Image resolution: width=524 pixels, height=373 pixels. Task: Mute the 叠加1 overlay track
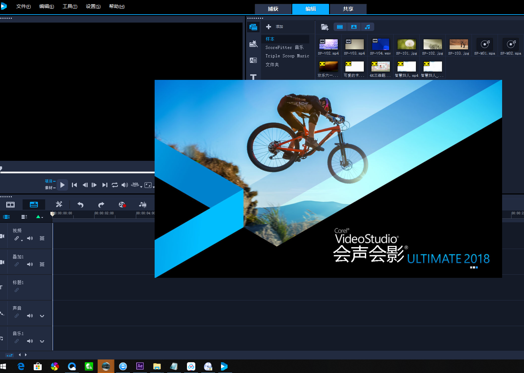[x=30, y=264]
